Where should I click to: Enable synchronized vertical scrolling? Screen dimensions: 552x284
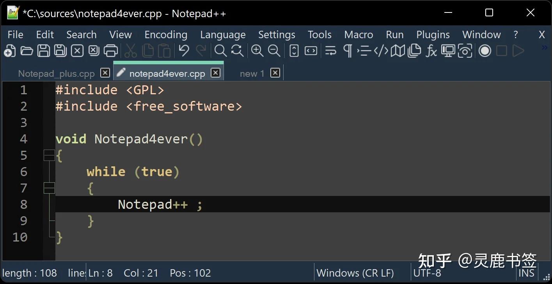click(293, 51)
